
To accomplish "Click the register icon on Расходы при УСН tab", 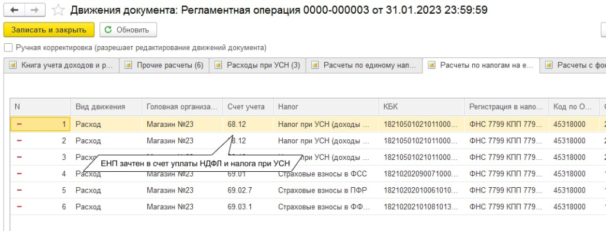I will [x=218, y=65].
